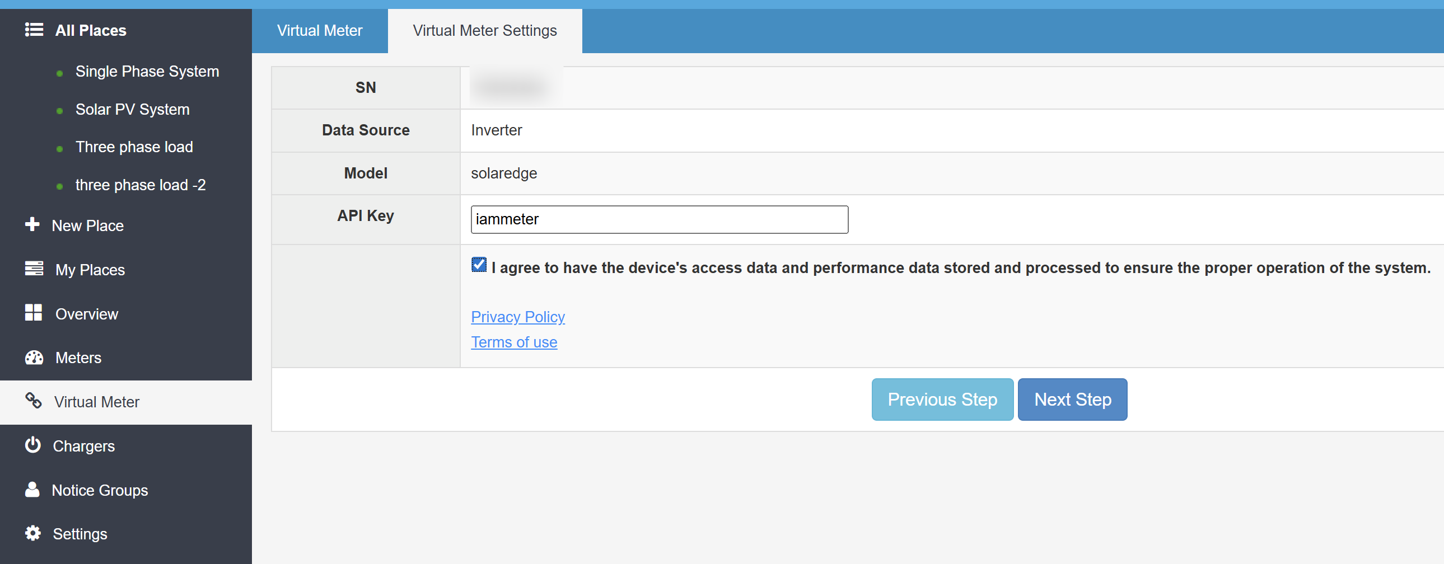Click the Virtual Meter link icon
The image size is (1444, 564).
(x=34, y=401)
